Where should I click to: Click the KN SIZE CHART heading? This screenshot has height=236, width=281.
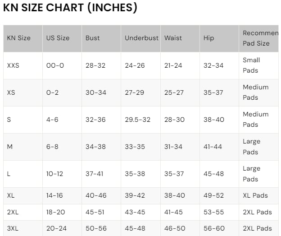70,8
